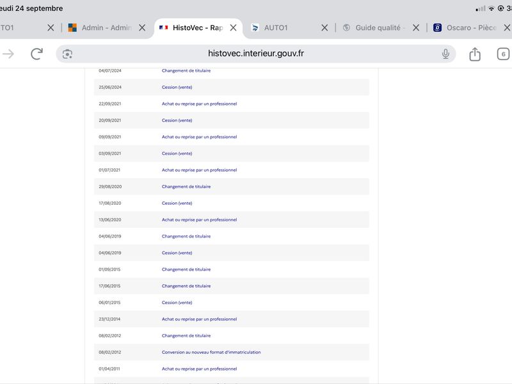This screenshot has height=384, width=512.
Task: Close the Guide qualité tab
Action: tap(416, 28)
